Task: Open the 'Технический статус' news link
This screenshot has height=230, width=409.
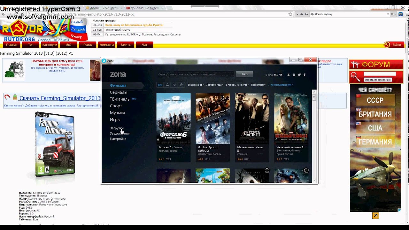Action: (x=118, y=29)
